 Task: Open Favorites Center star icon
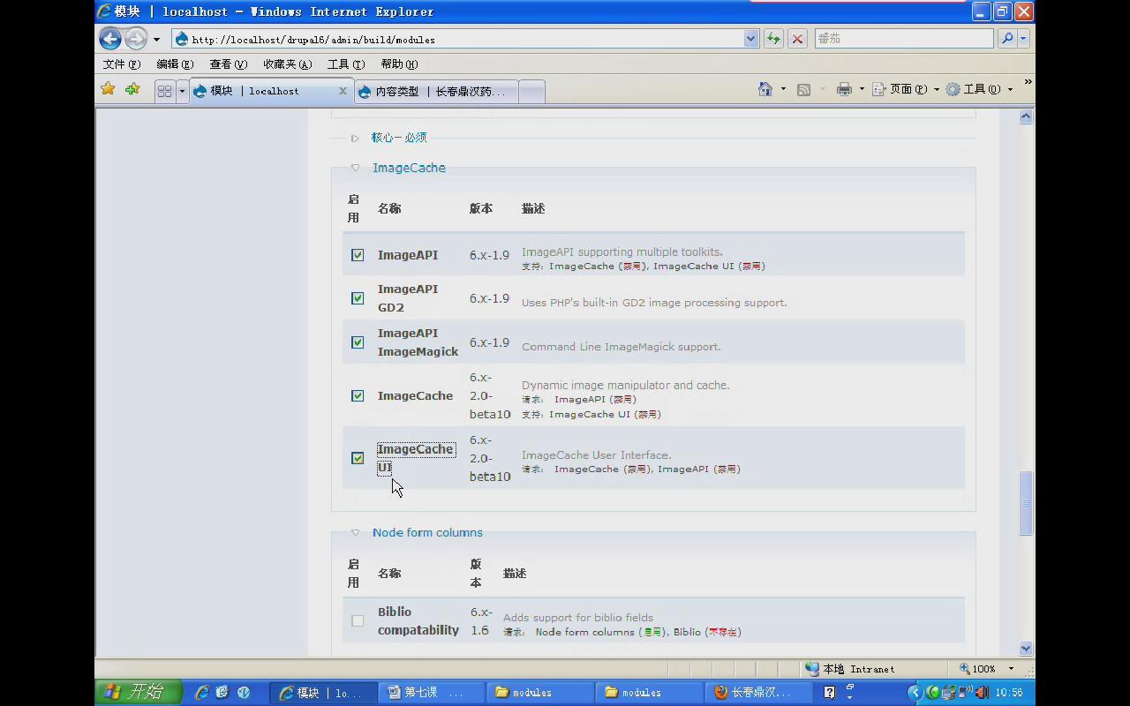click(108, 89)
